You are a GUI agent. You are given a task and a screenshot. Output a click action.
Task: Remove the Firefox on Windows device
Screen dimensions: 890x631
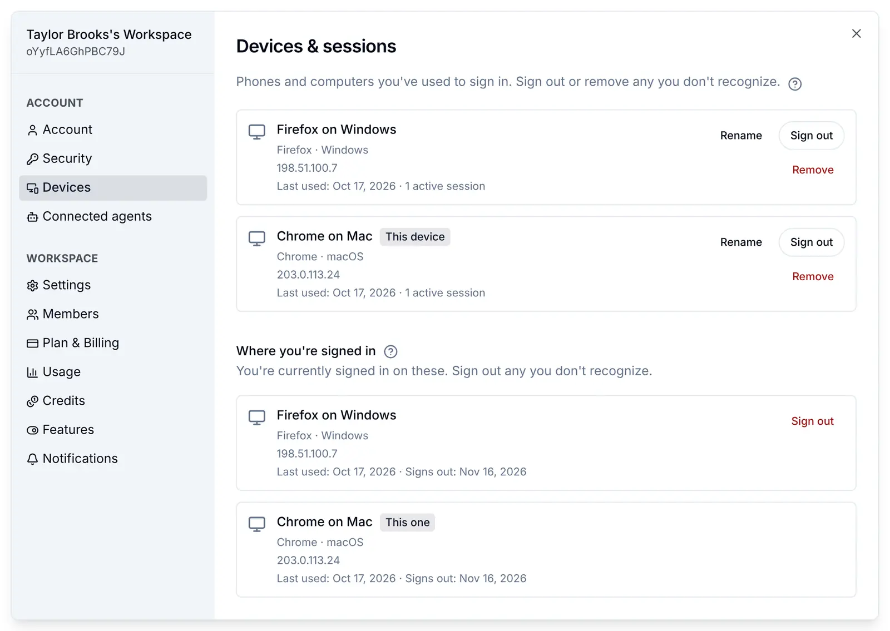813,170
